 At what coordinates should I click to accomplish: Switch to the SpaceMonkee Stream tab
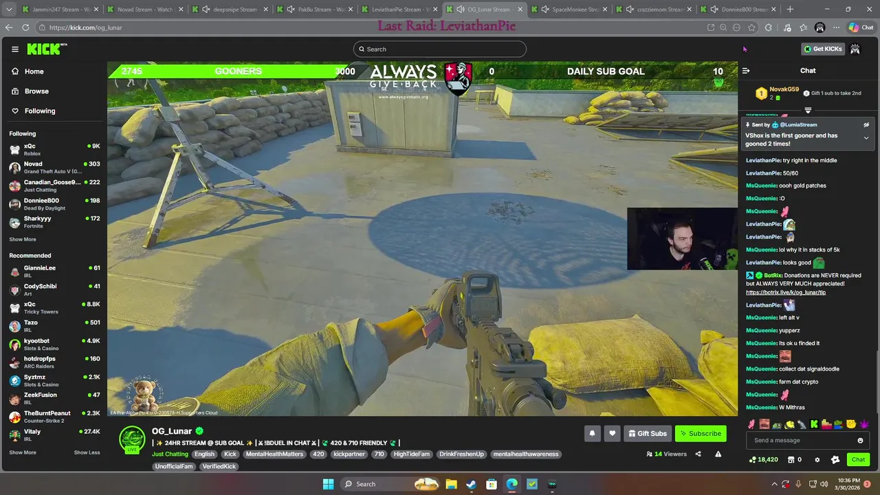click(x=569, y=10)
